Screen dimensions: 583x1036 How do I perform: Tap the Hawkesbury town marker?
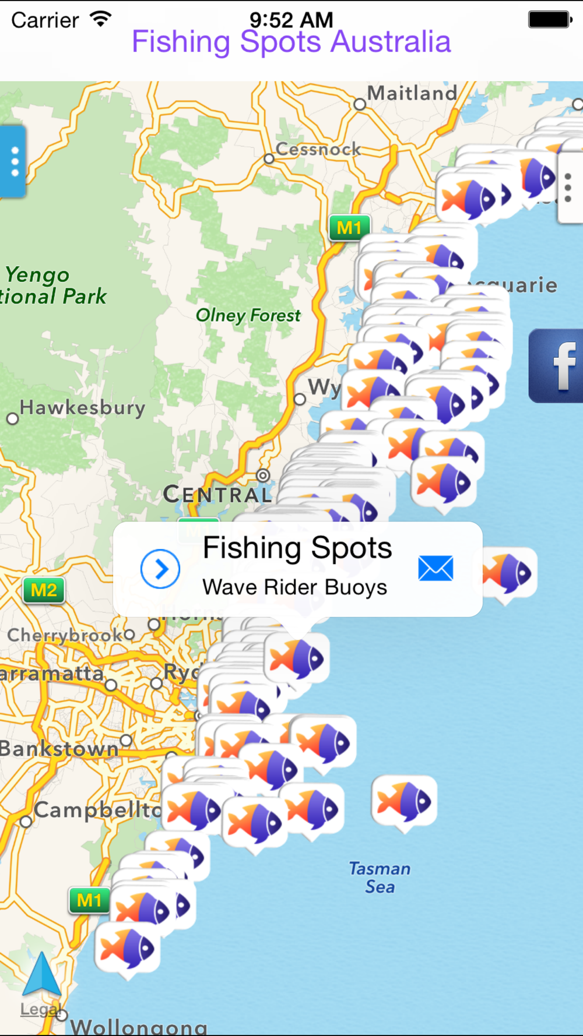12,418
